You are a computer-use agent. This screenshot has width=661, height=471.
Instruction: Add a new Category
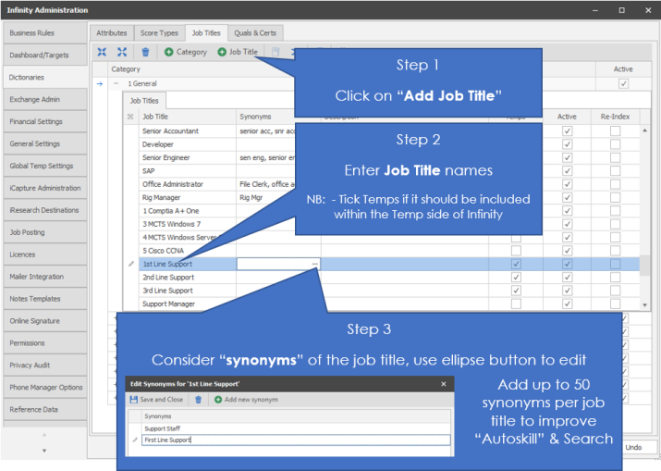point(186,52)
